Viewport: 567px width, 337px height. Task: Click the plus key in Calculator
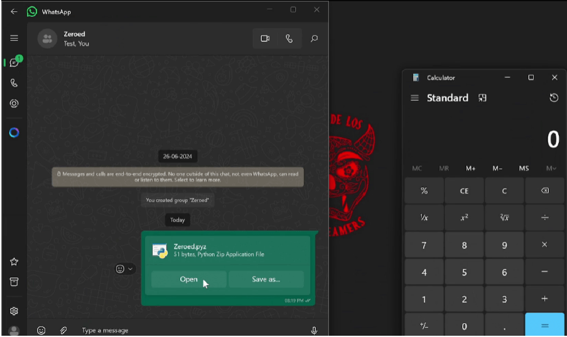coord(544,299)
